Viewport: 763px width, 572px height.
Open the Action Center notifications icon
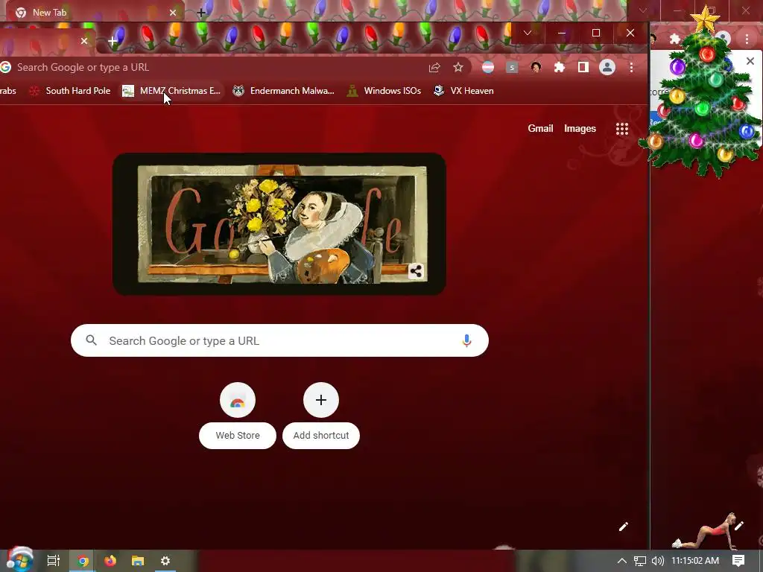tap(738, 561)
